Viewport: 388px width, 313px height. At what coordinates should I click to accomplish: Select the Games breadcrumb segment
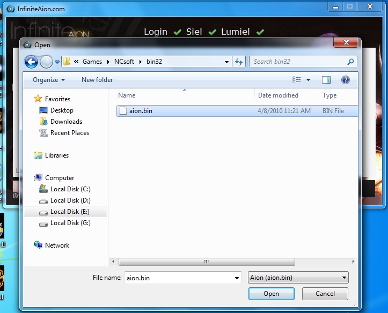[x=92, y=62]
